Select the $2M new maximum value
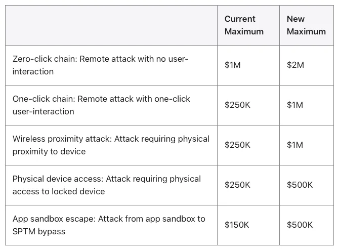 click(x=295, y=65)
